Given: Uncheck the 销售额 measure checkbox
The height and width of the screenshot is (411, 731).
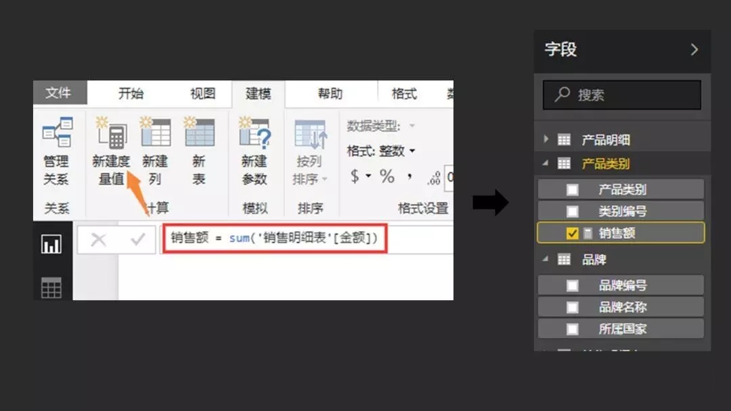Looking at the screenshot, I should coord(572,233).
